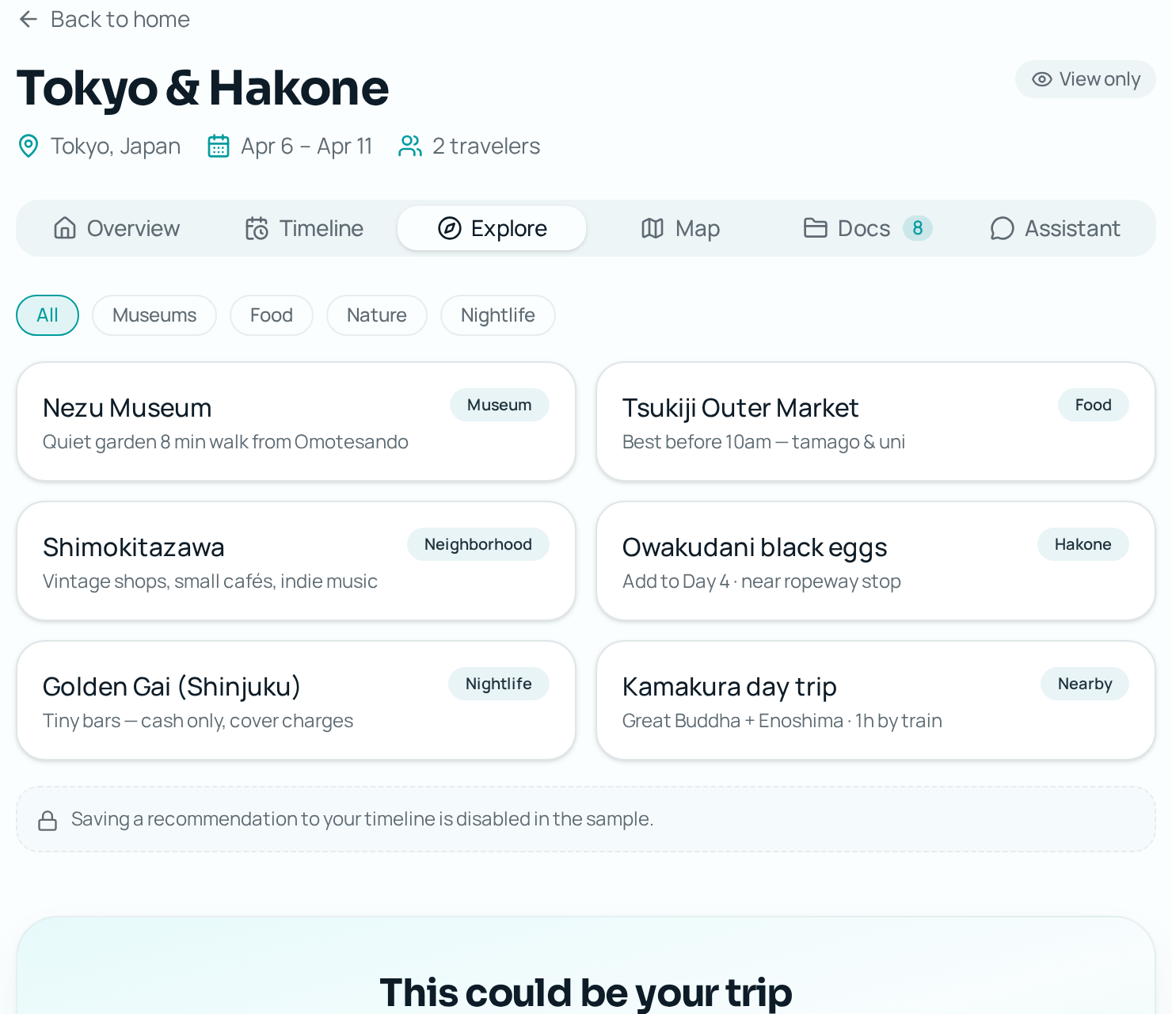1172x1014 pixels.
Task: Click the Tokyo & Hakone title
Action: (203, 88)
